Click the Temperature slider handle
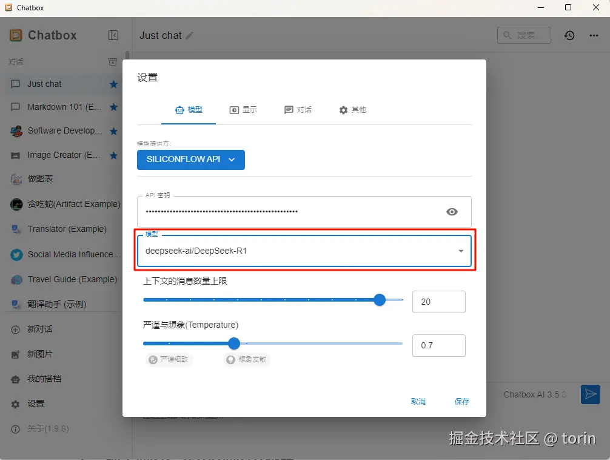Viewport: 610px width, 460px height. 234,343
